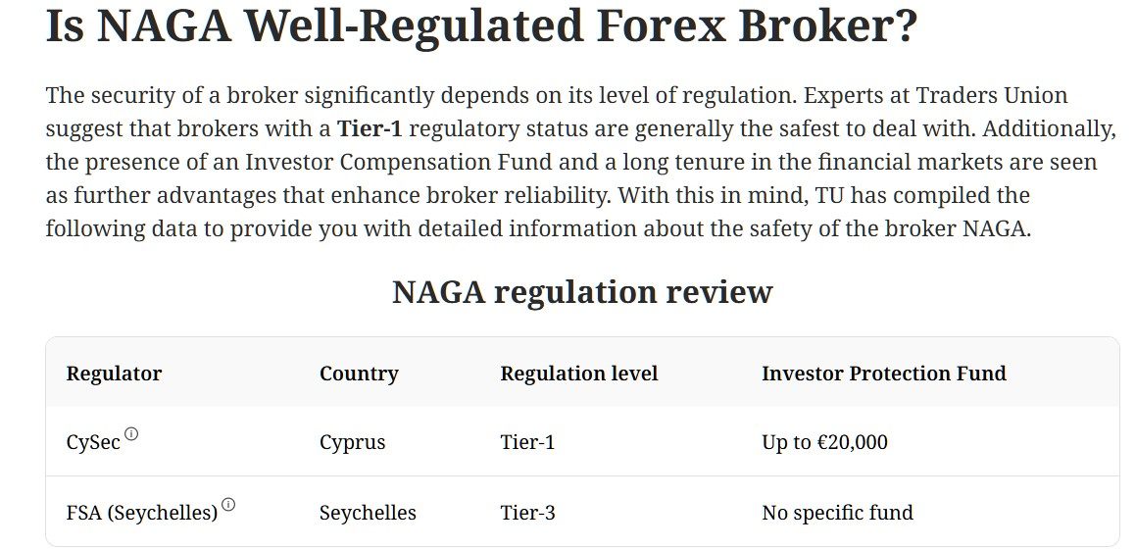The width and height of the screenshot is (1135, 549).
Task: Click the Tier-3 regulation level cell
Action: coord(527,513)
